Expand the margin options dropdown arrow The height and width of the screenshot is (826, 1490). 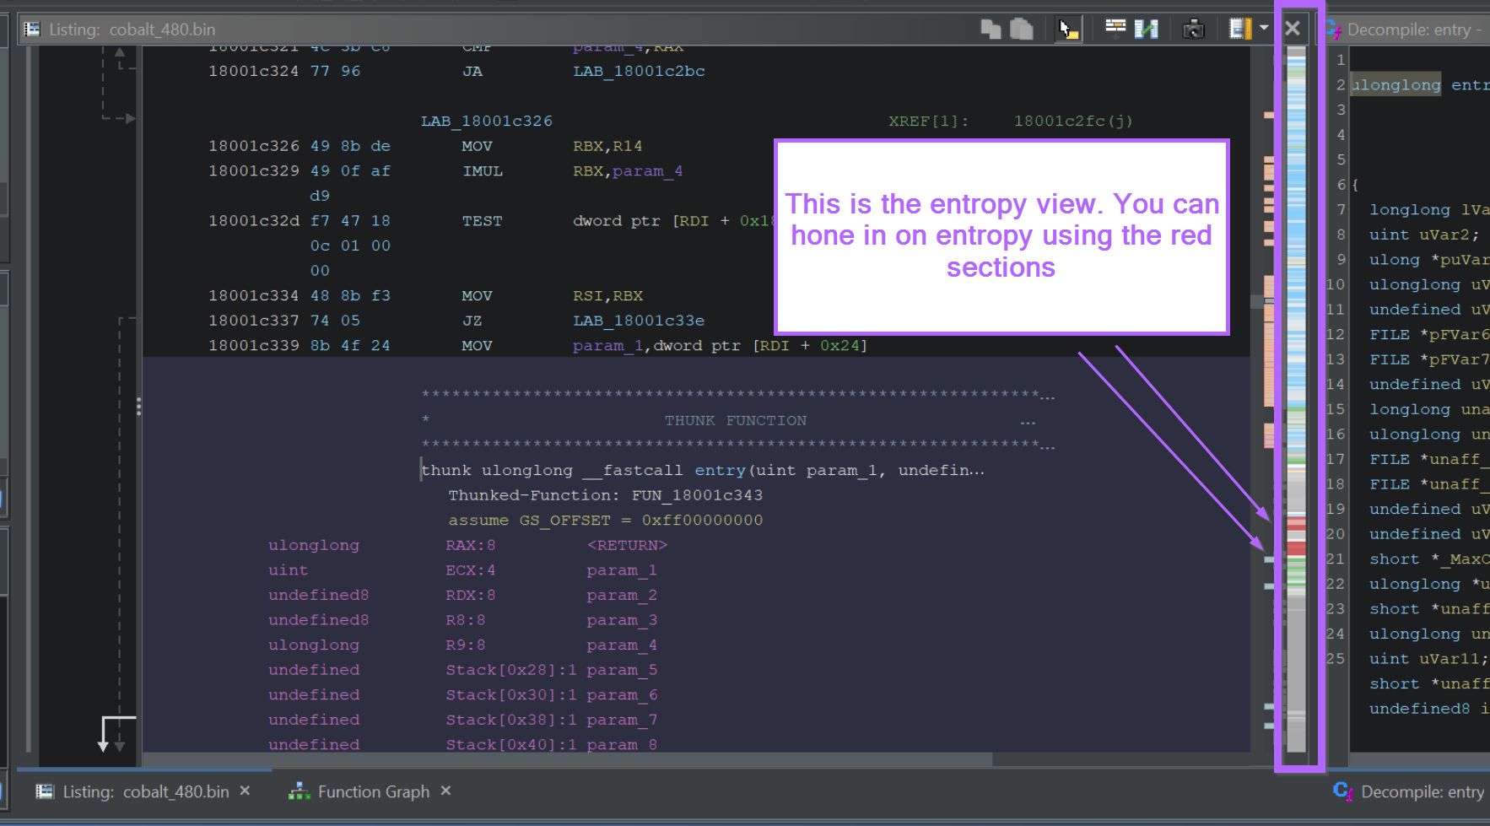(1263, 29)
